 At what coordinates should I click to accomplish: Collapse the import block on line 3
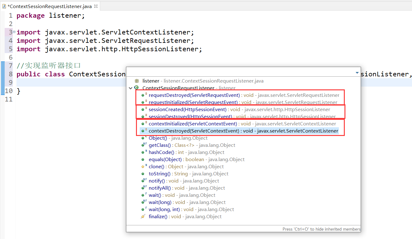[14, 32]
